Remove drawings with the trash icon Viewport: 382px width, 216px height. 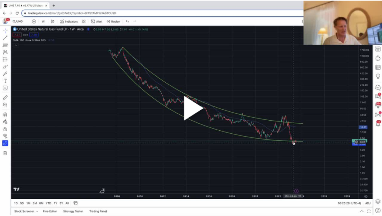(x=5, y=153)
